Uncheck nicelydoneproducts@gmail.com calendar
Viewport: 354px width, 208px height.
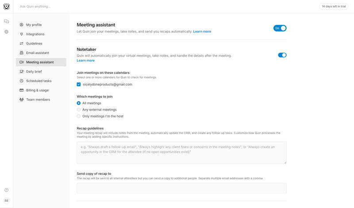click(79, 85)
